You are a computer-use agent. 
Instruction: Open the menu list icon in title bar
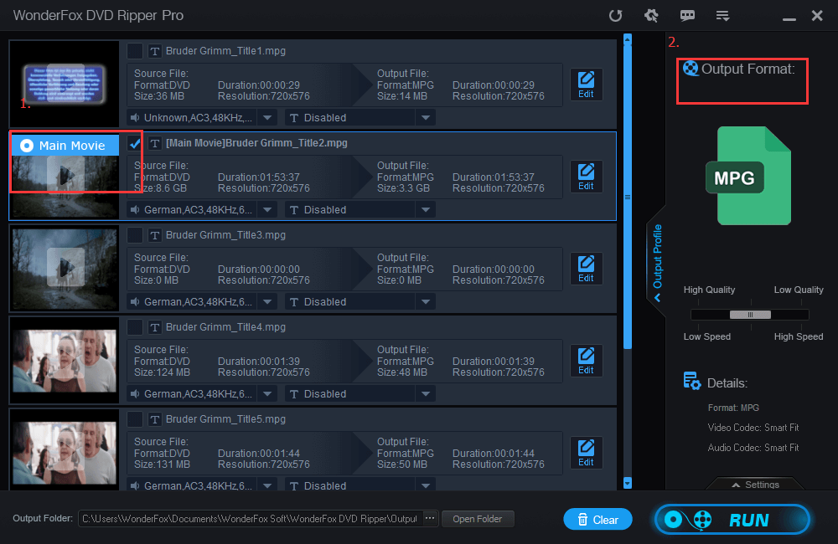coord(722,16)
